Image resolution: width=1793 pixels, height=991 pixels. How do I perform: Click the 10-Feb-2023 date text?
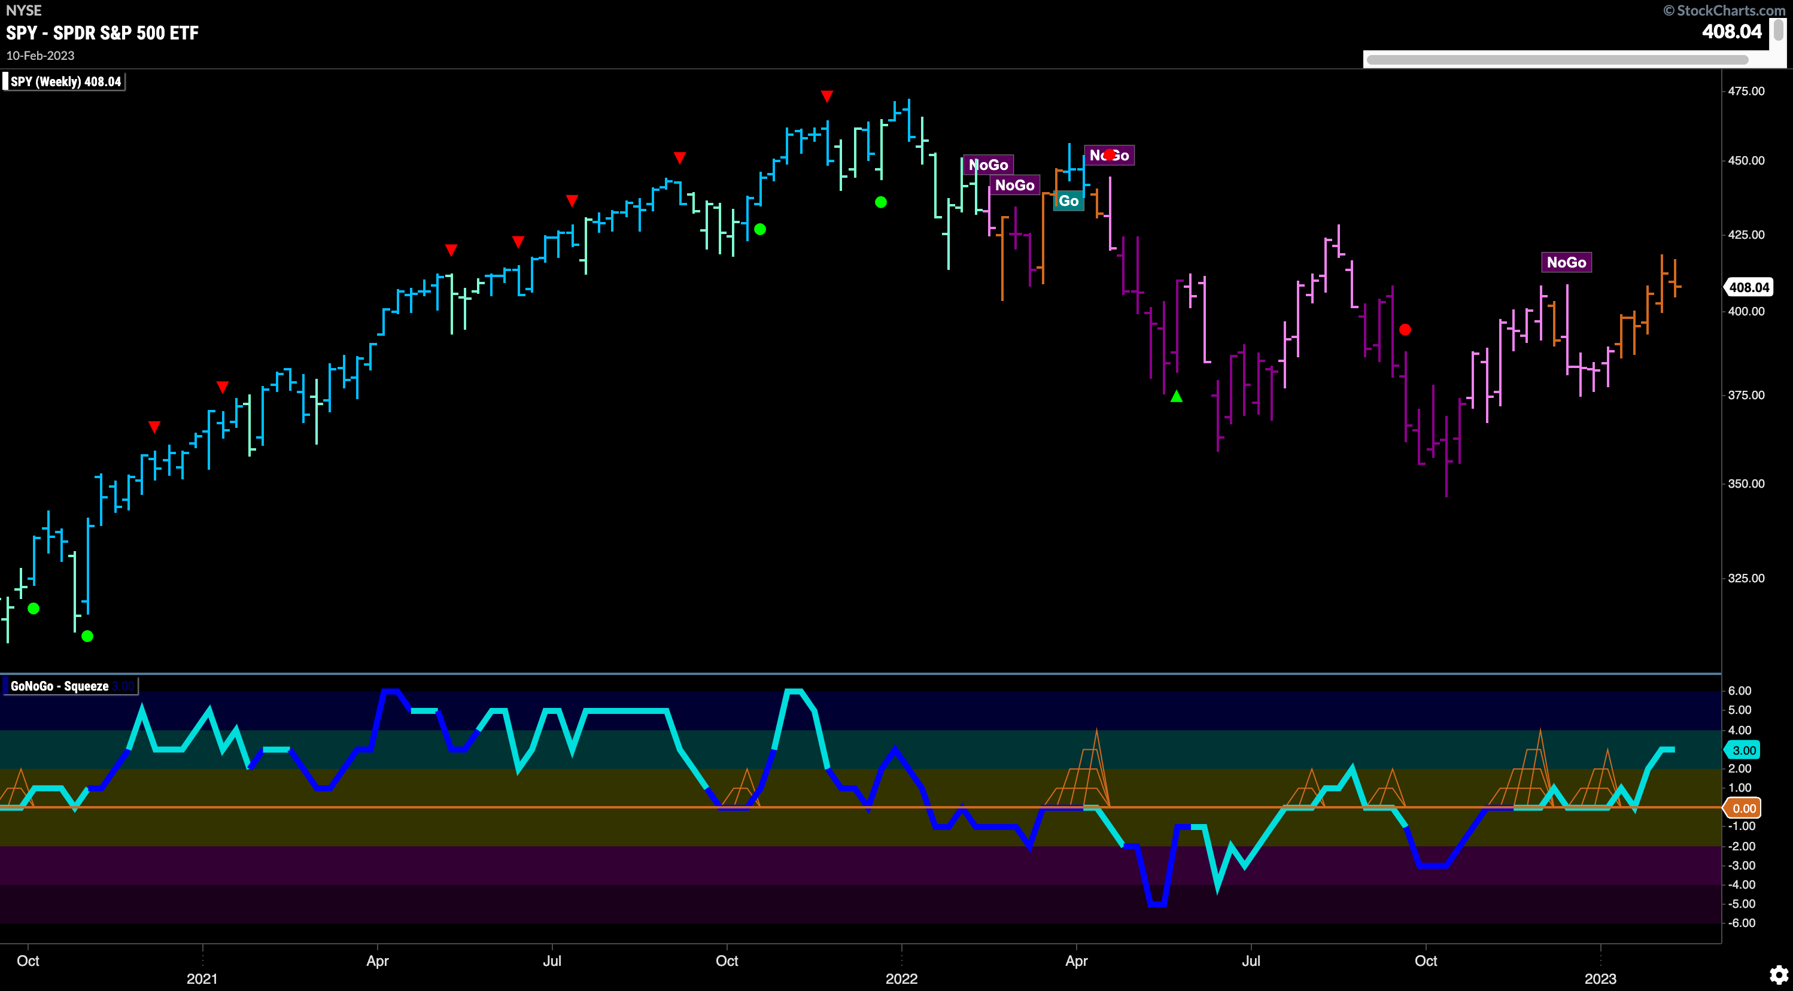pos(40,56)
